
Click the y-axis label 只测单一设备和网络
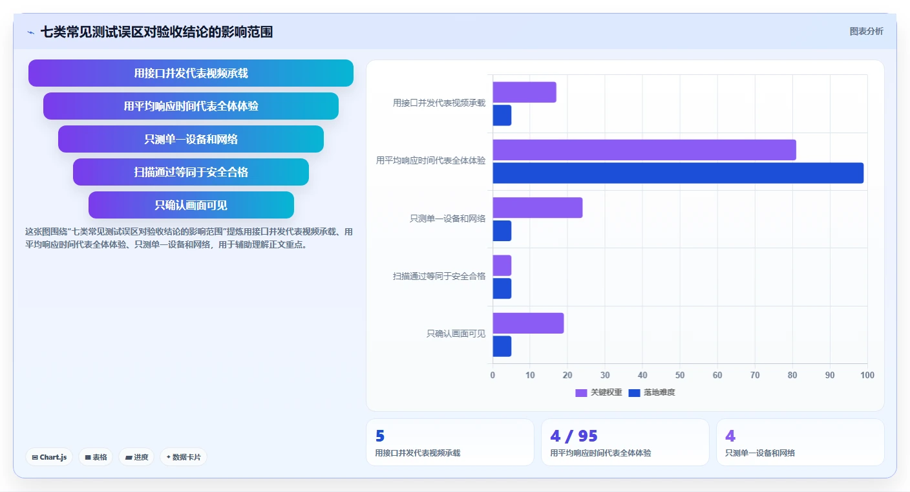(447, 219)
